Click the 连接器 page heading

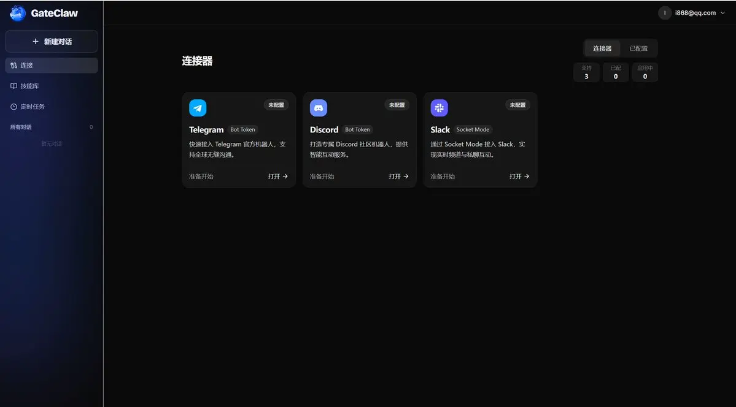point(197,61)
